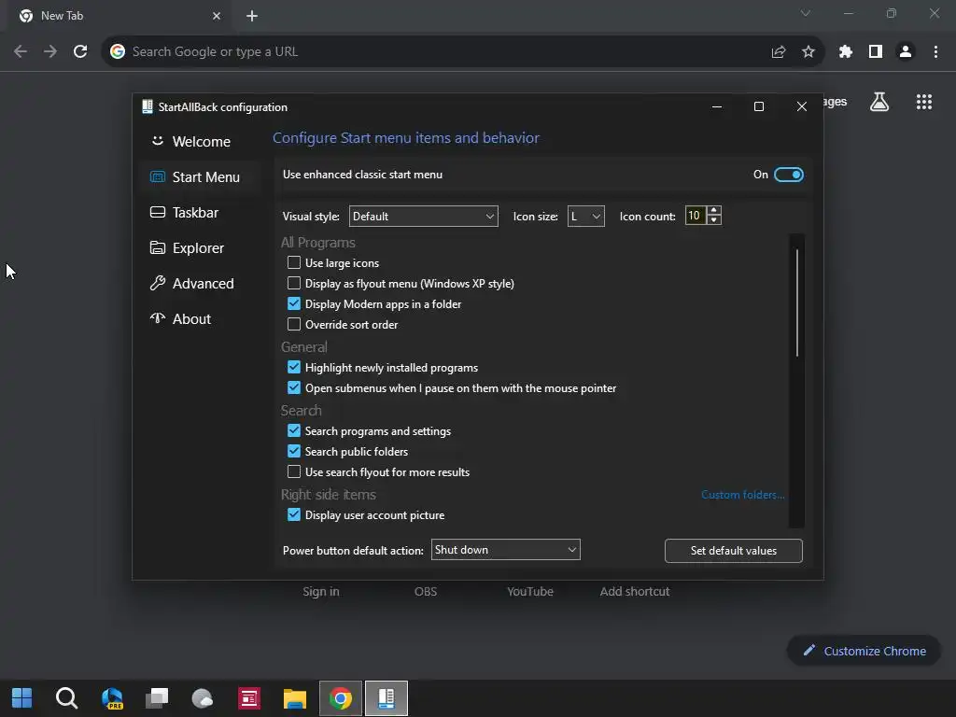This screenshot has height=717, width=956.
Task: Click the settings list scrollbar
Action: [x=797, y=302]
